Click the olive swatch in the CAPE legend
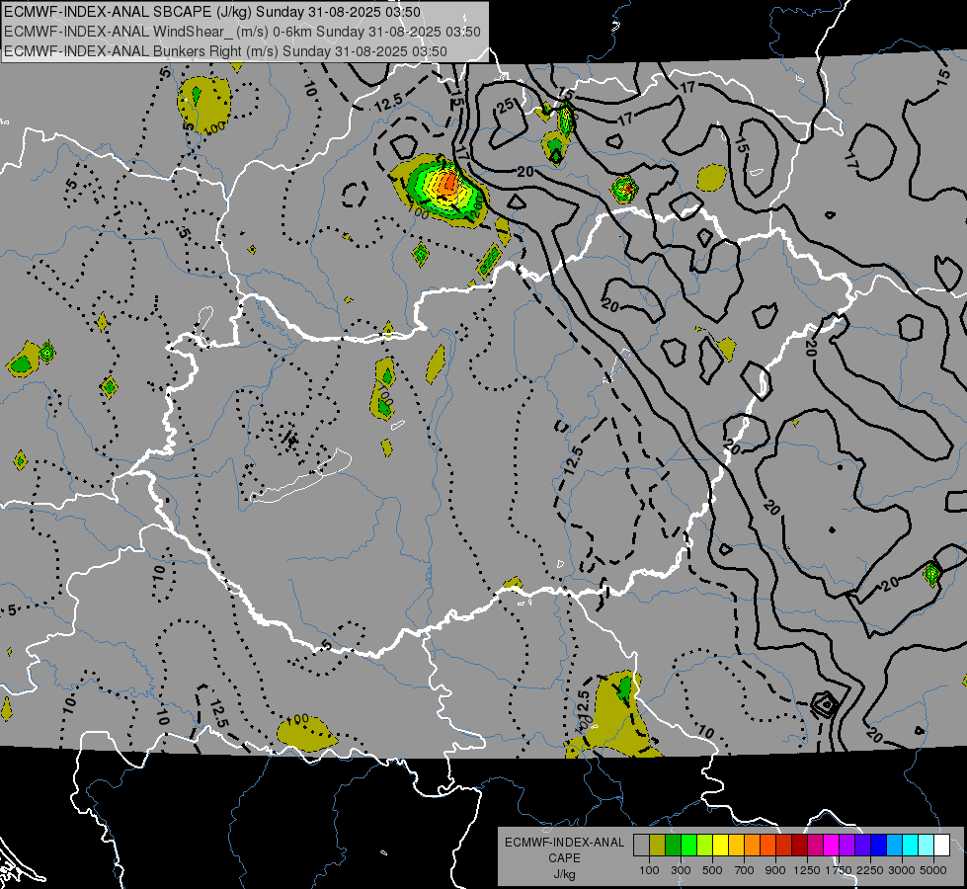This screenshot has height=889, width=967. [x=658, y=845]
